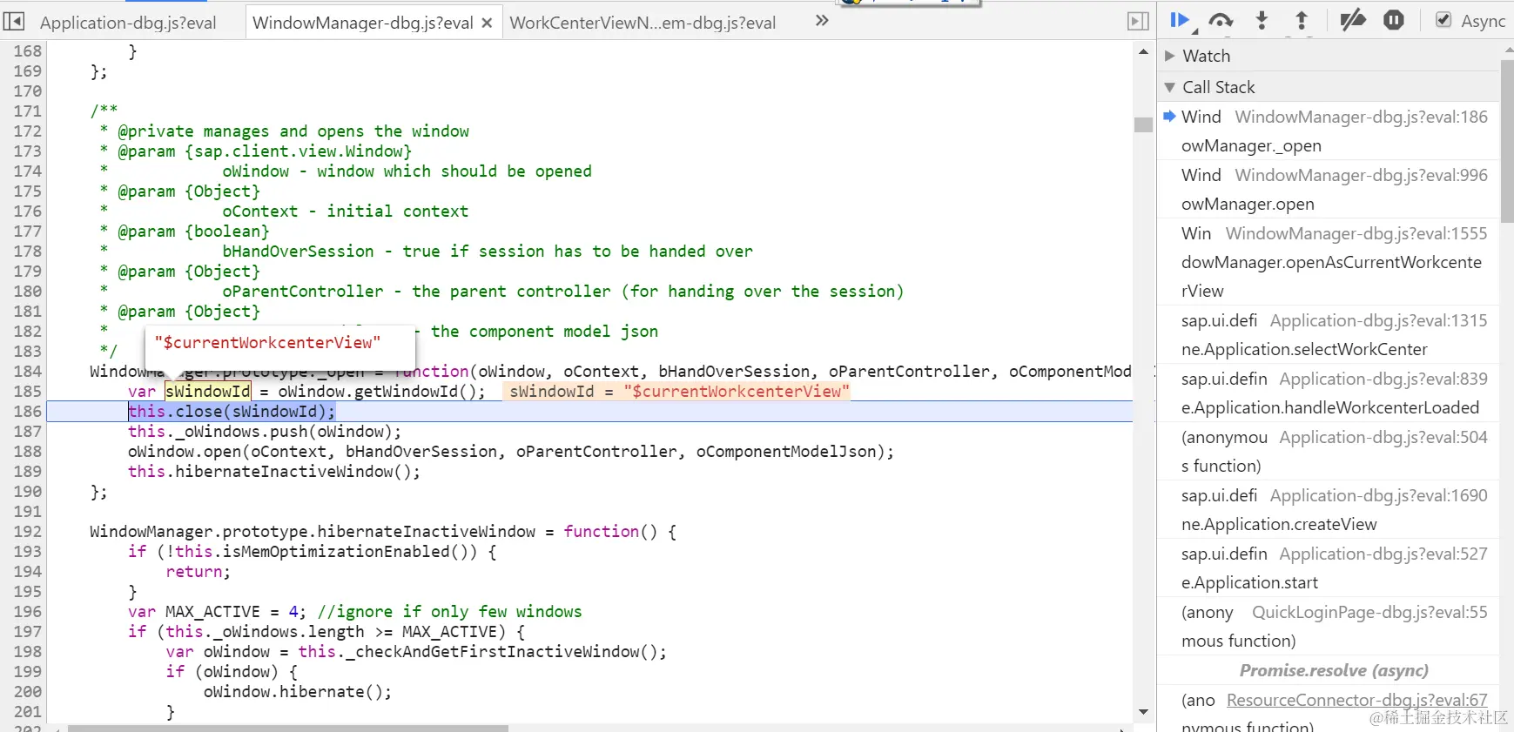Click the code editor vertical scrollbar thumb
Image resolution: width=1514 pixels, height=732 pixels.
[1143, 124]
